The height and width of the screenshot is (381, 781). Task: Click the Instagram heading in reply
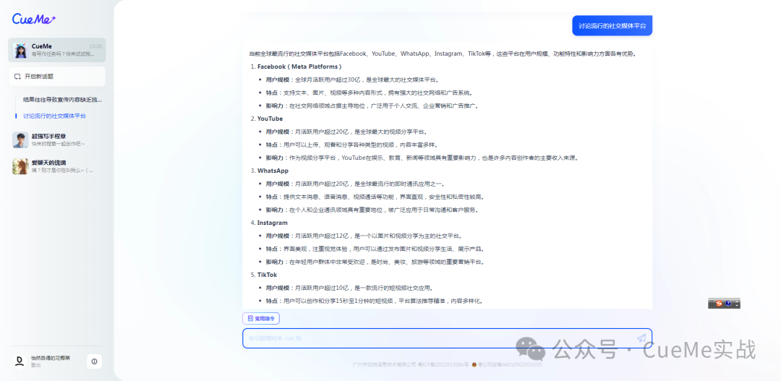[273, 223]
